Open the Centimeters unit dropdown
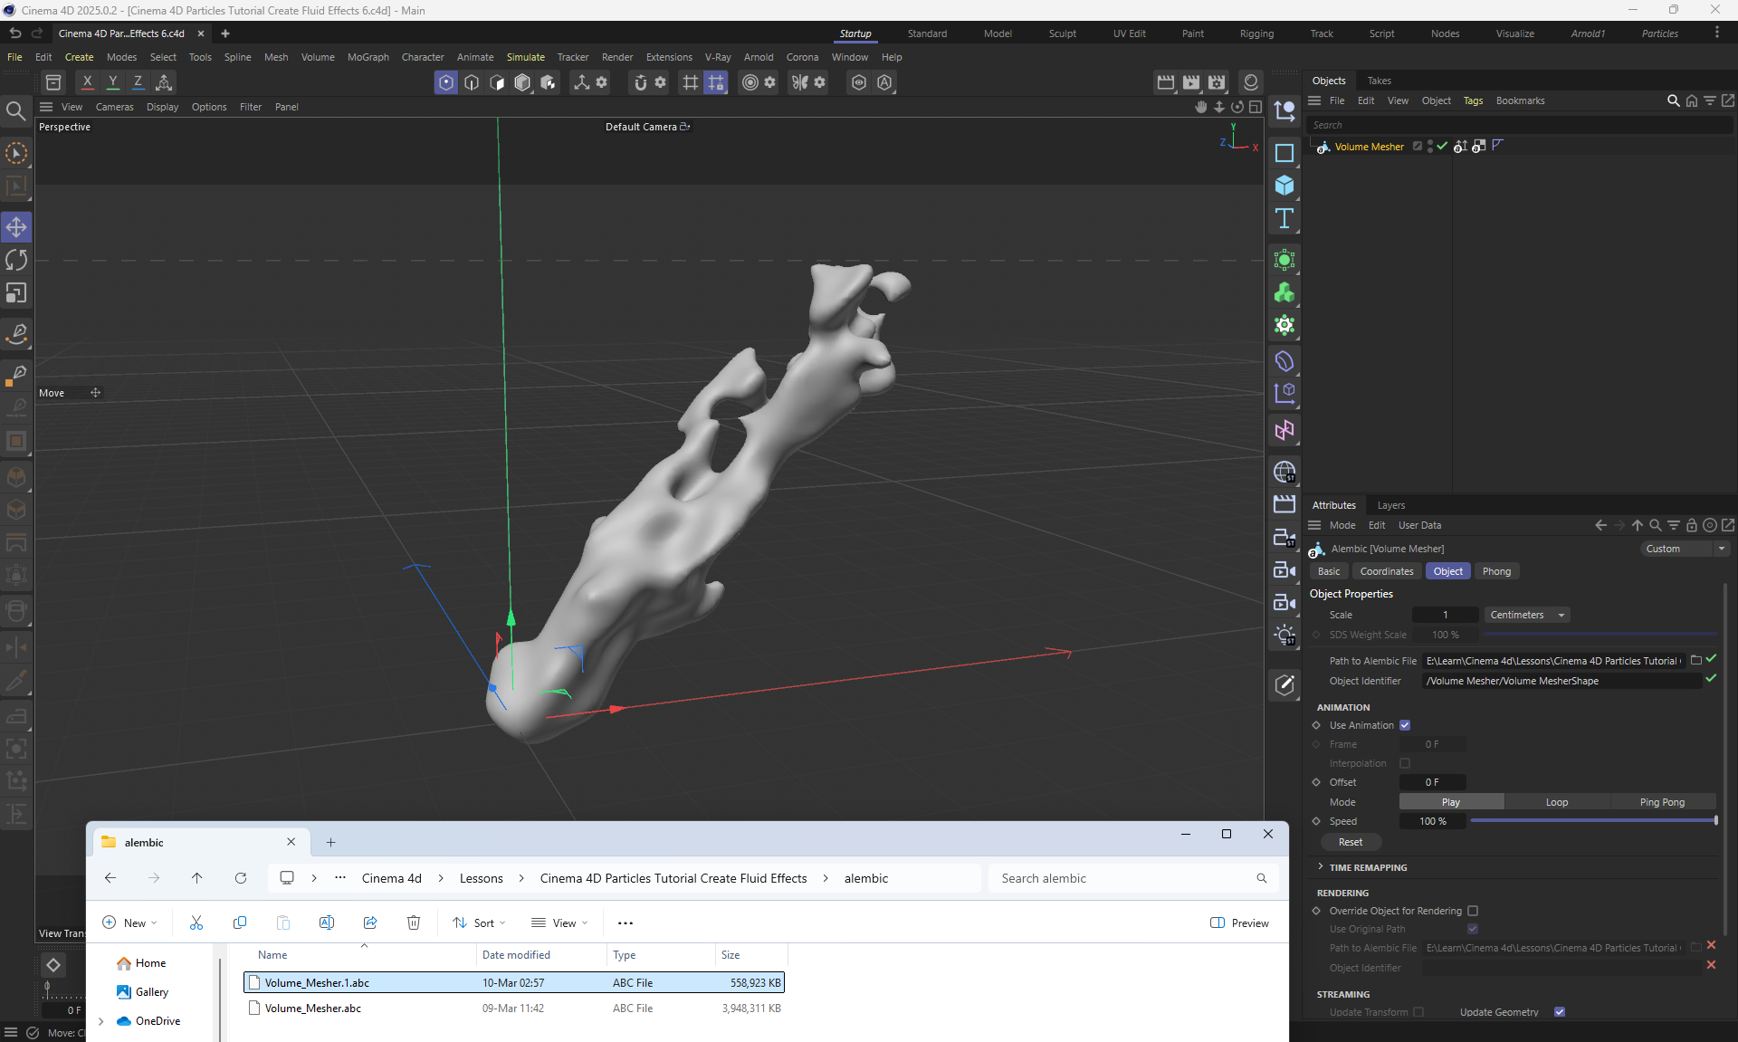This screenshot has width=1738, height=1042. coord(1526,615)
